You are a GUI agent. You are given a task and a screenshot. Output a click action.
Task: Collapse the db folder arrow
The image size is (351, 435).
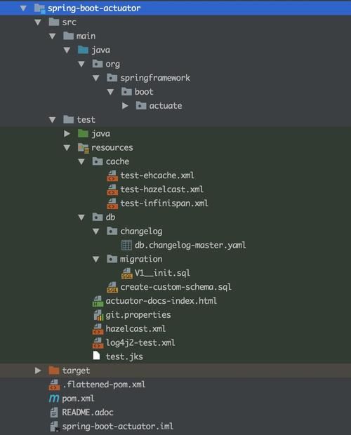[81, 217]
